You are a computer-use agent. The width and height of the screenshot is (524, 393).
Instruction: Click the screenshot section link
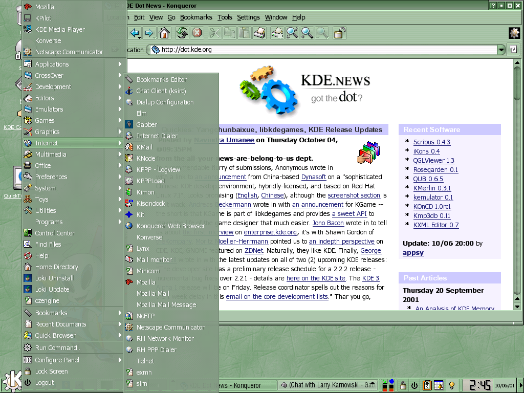[x=354, y=195]
